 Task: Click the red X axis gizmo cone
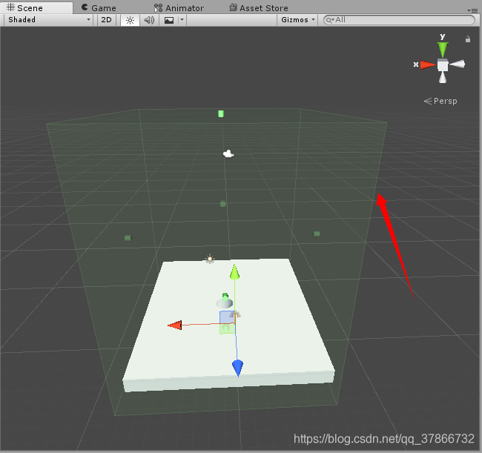(x=428, y=65)
